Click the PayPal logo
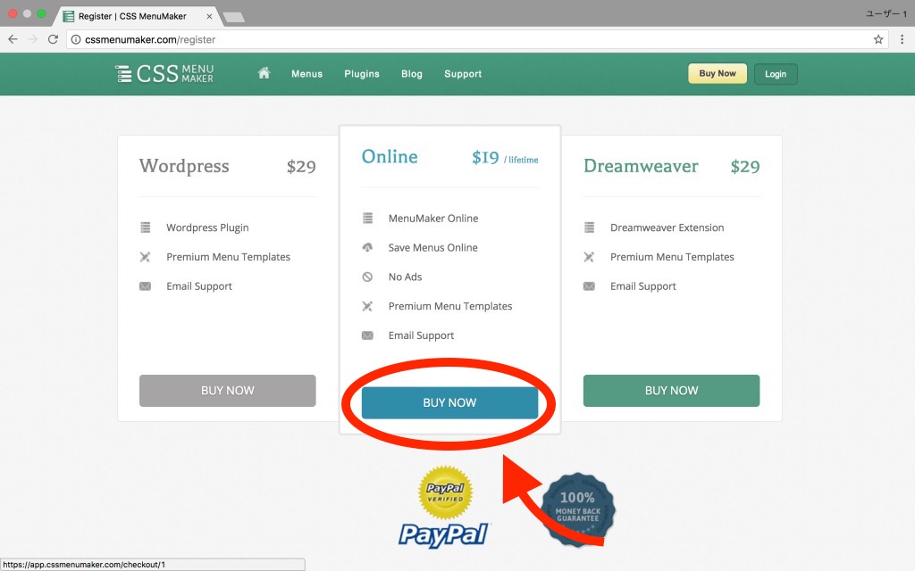 click(444, 534)
